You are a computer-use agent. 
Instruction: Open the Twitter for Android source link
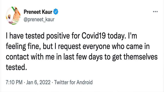73,82
